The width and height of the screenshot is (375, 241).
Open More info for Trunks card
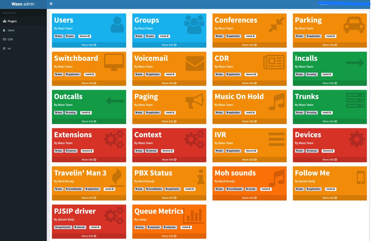330,121
